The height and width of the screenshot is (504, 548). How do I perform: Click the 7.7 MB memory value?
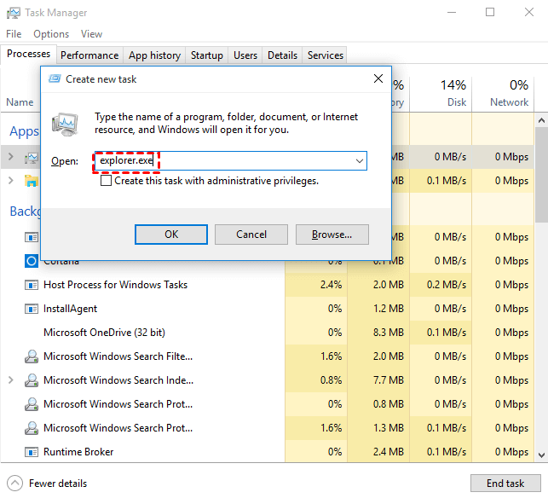[389, 380]
